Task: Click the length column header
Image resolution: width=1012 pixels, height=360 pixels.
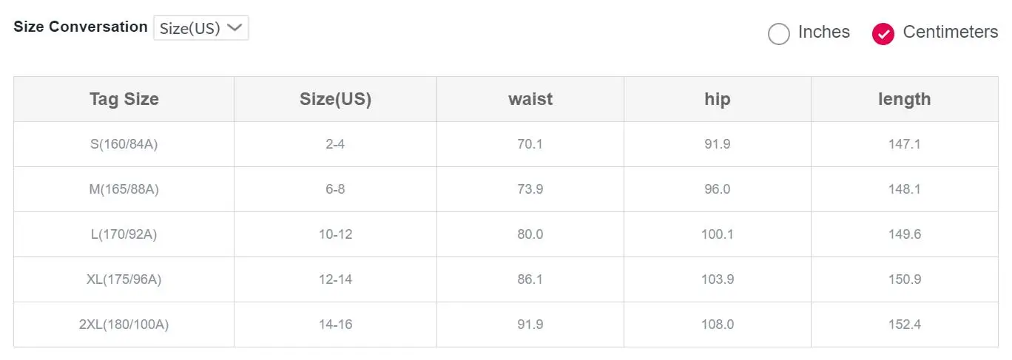Action: tap(905, 99)
